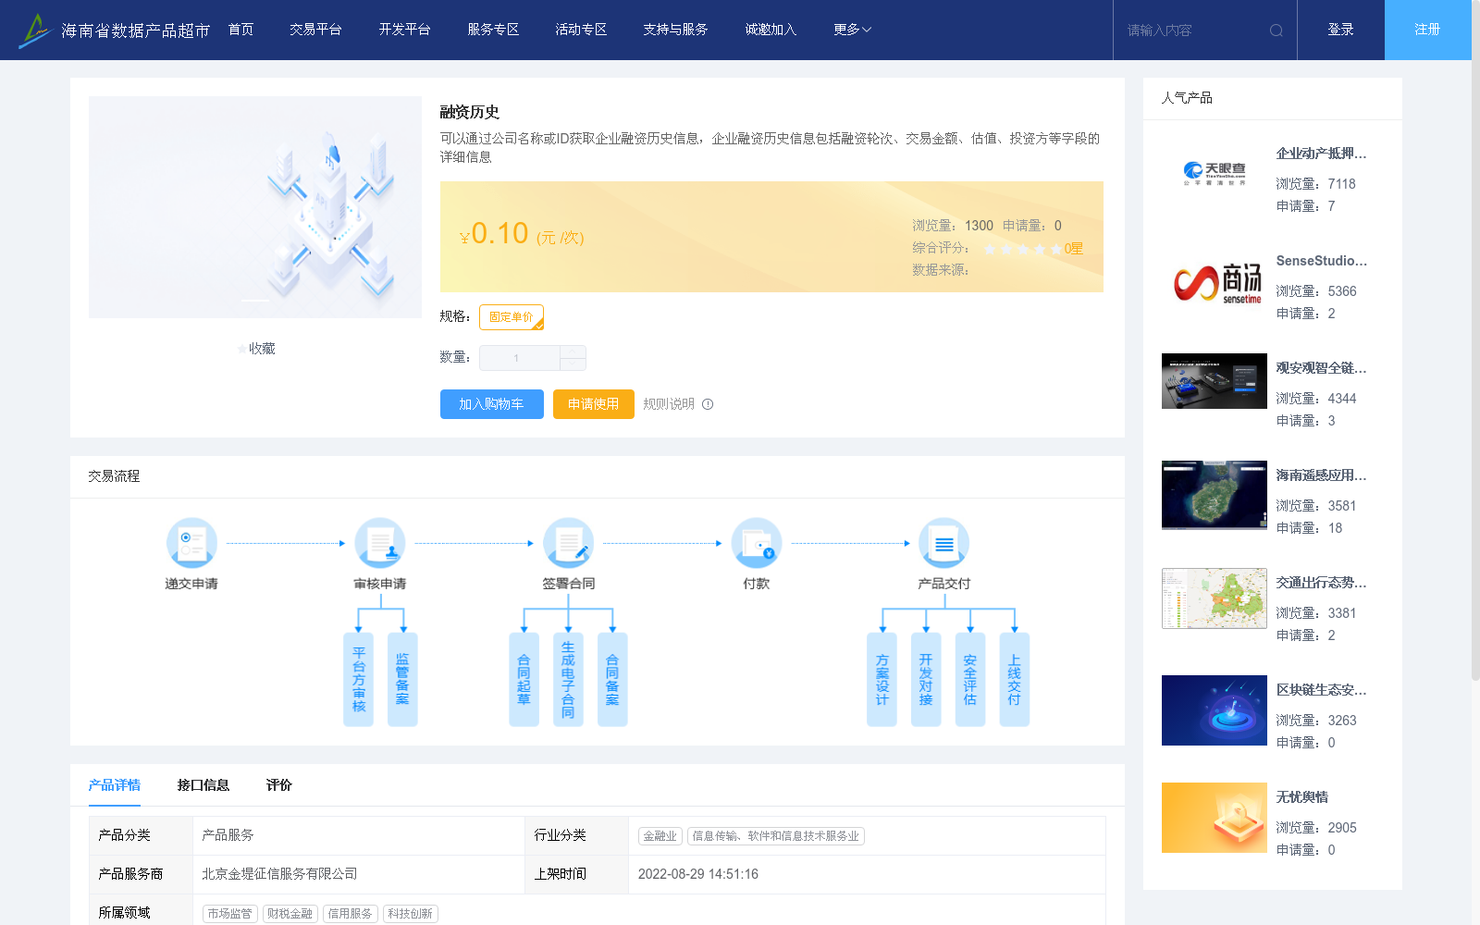This screenshot has width=1480, height=925.
Task: Click the 登录 button
Action: pyautogui.click(x=1341, y=30)
